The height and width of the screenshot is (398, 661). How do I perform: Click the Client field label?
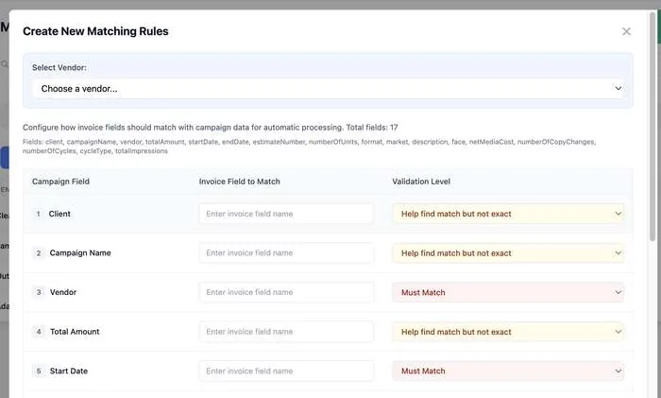point(59,214)
